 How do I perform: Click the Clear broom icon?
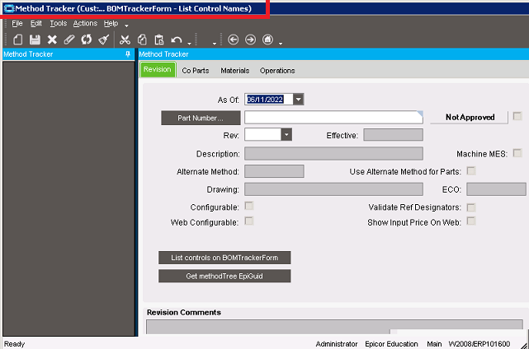pyautogui.click(x=104, y=40)
